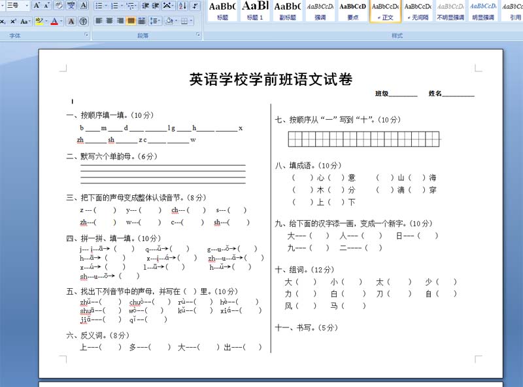Image resolution: width=523 pixels, height=387 pixels.
Task: Expand the bullet list style dropdown
Action: coord(106,6)
